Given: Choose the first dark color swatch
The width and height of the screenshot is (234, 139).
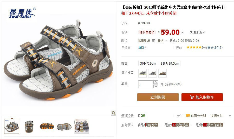Looking at the screenshot, I should [x=142, y=73].
